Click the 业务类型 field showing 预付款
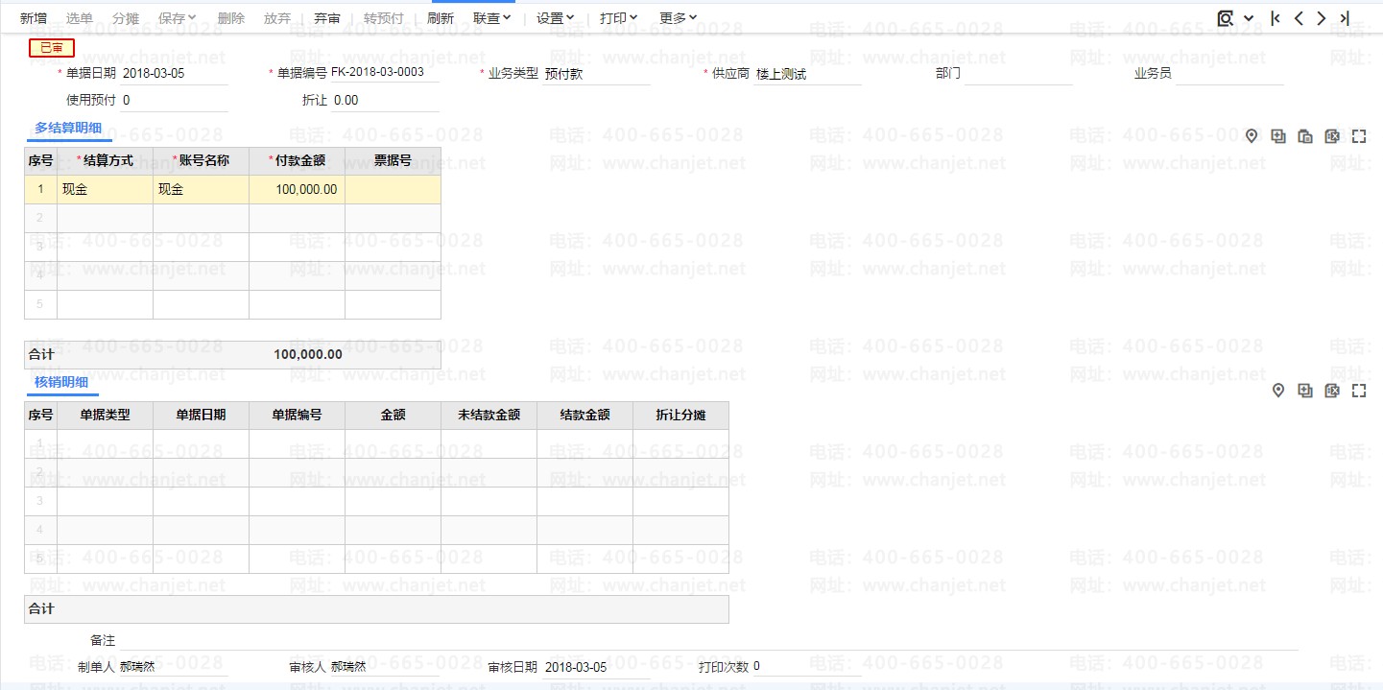 point(596,74)
